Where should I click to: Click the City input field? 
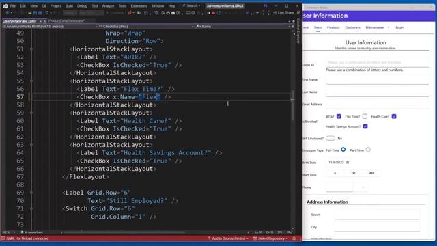377,227
